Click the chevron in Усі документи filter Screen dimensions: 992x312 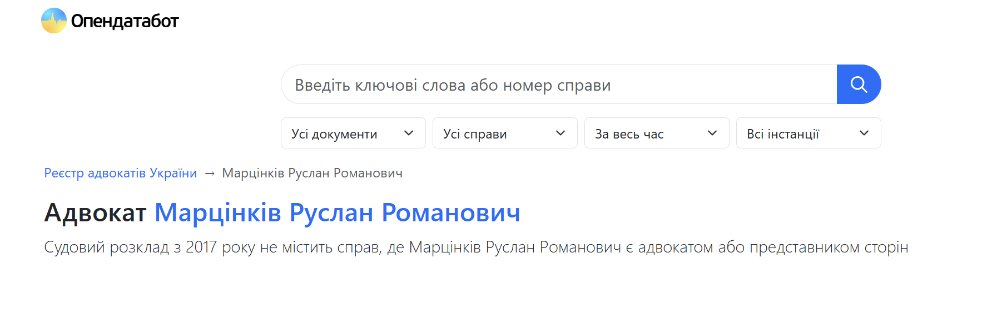pos(409,133)
